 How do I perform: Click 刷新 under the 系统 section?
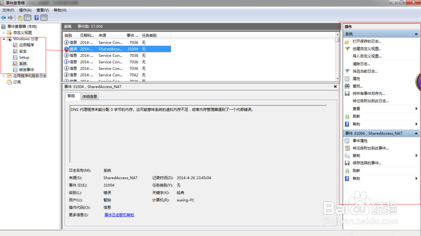coord(356,117)
